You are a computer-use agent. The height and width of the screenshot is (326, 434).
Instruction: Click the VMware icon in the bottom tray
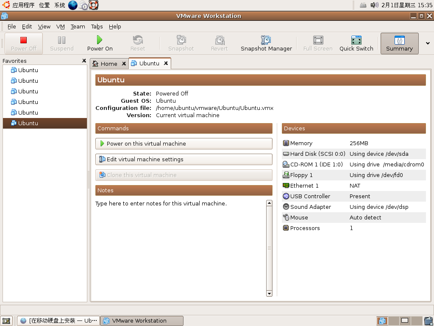click(x=382, y=321)
